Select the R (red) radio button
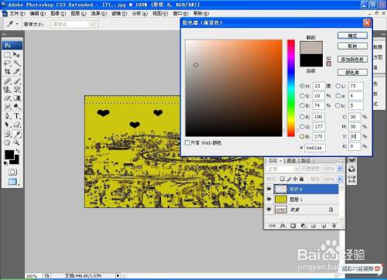 click(x=302, y=117)
